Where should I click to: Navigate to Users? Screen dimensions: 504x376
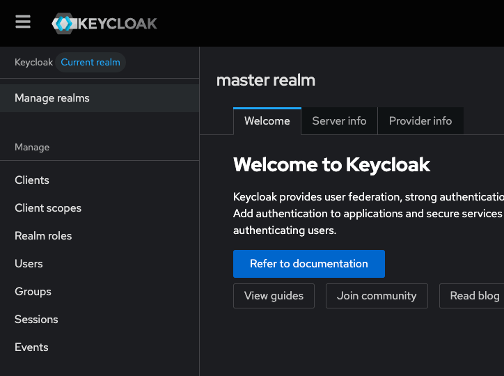pos(100,263)
